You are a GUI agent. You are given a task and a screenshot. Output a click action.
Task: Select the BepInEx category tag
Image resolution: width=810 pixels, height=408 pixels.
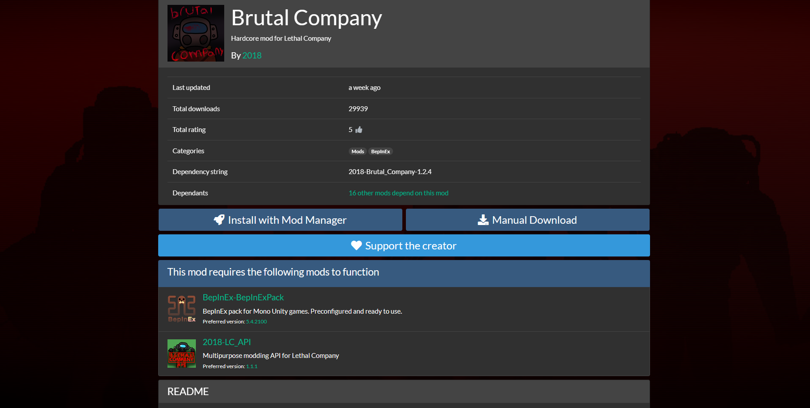380,151
